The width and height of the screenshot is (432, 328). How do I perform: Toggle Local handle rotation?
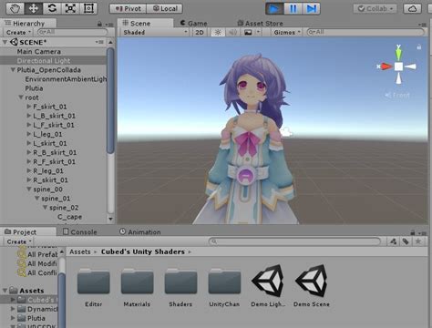click(x=164, y=8)
